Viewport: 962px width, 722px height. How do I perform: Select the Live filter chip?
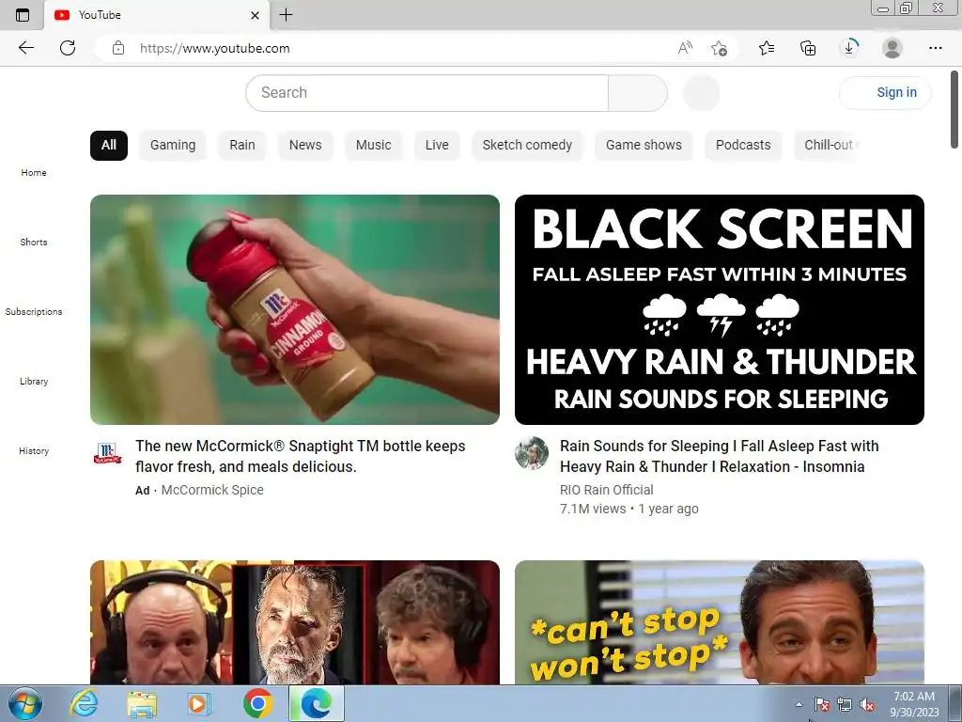click(437, 146)
